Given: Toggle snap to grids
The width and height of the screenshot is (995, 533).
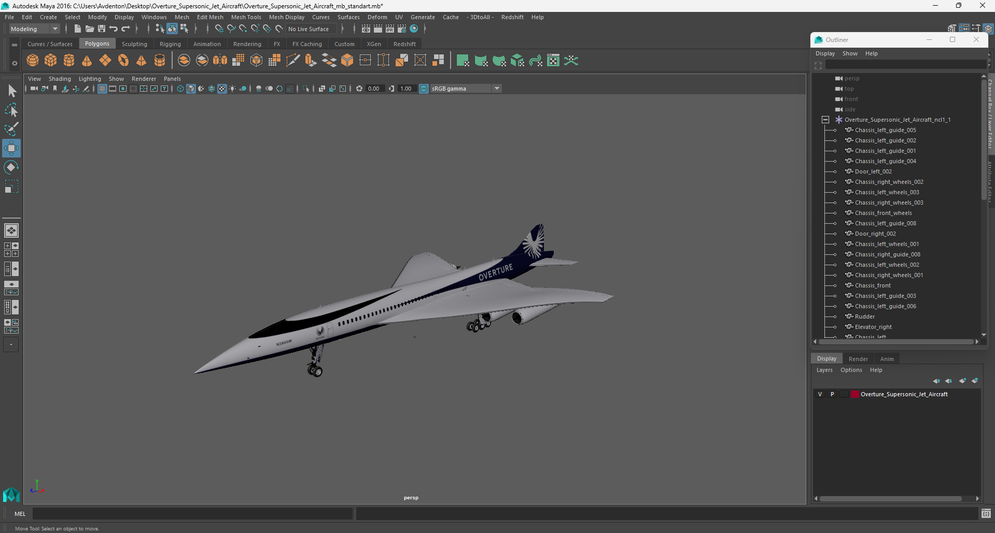Looking at the screenshot, I should click(219, 29).
